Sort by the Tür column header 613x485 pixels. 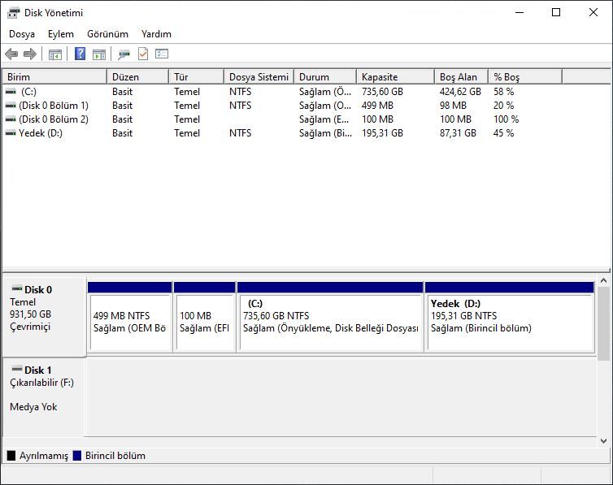click(196, 77)
